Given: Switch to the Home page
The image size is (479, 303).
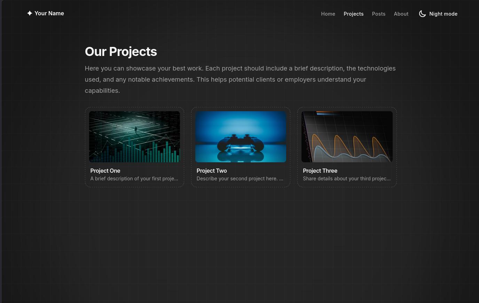Looking at the screenshot, I should [x=328, y=14].
